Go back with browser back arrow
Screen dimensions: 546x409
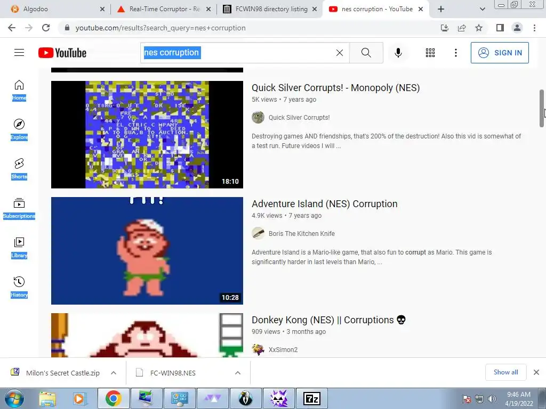12,28
